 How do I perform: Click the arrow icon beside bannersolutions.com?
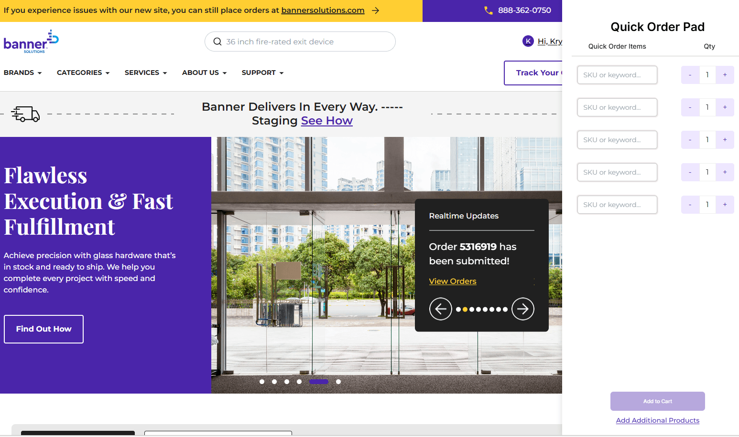[376, 10]
